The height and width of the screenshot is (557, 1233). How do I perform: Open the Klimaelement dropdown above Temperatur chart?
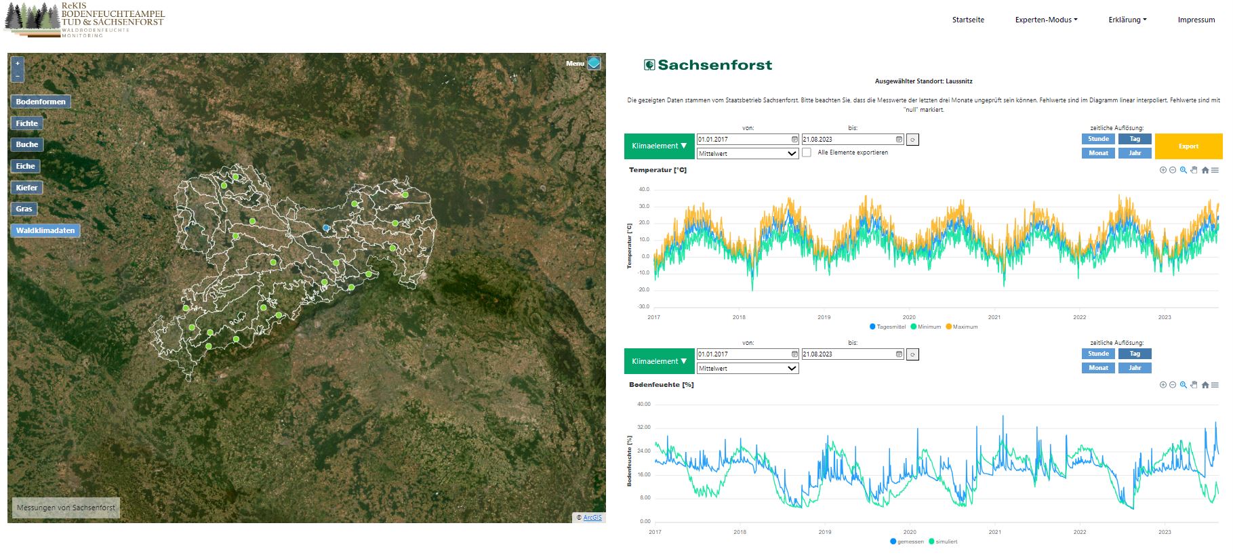pyautogui.click(x=659, y=146)
